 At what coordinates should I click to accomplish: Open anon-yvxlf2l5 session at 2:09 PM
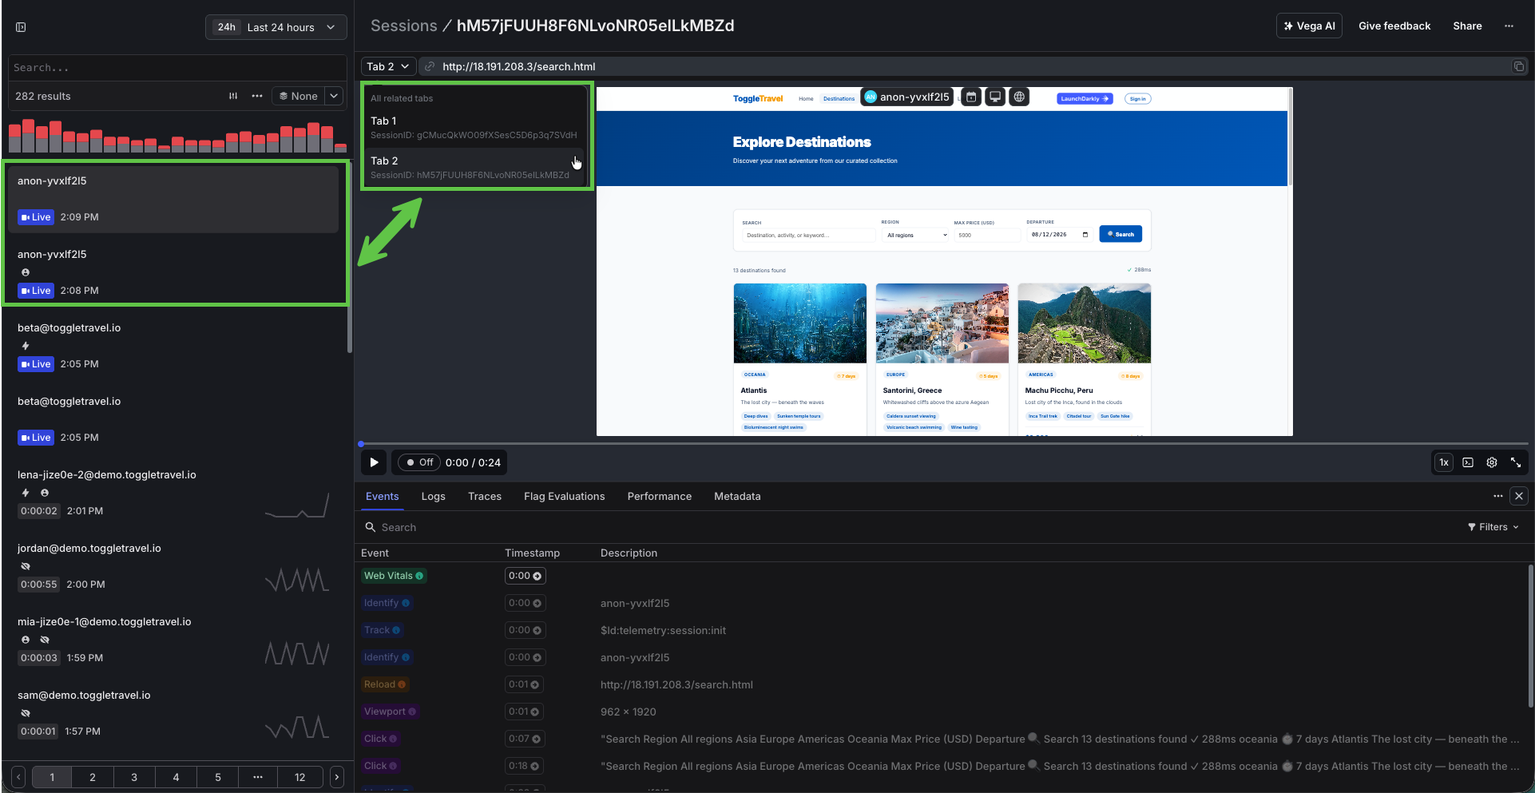[x=173, y=199]
